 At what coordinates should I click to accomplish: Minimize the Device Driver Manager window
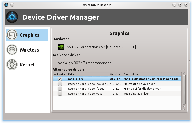(174, 5)
